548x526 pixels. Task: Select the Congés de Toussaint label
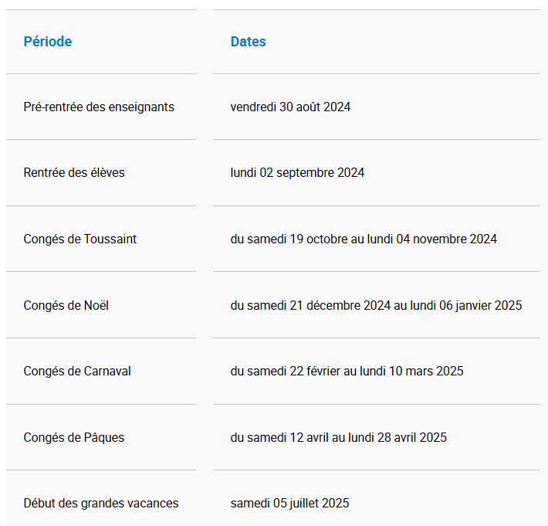[x=80, y=239]
